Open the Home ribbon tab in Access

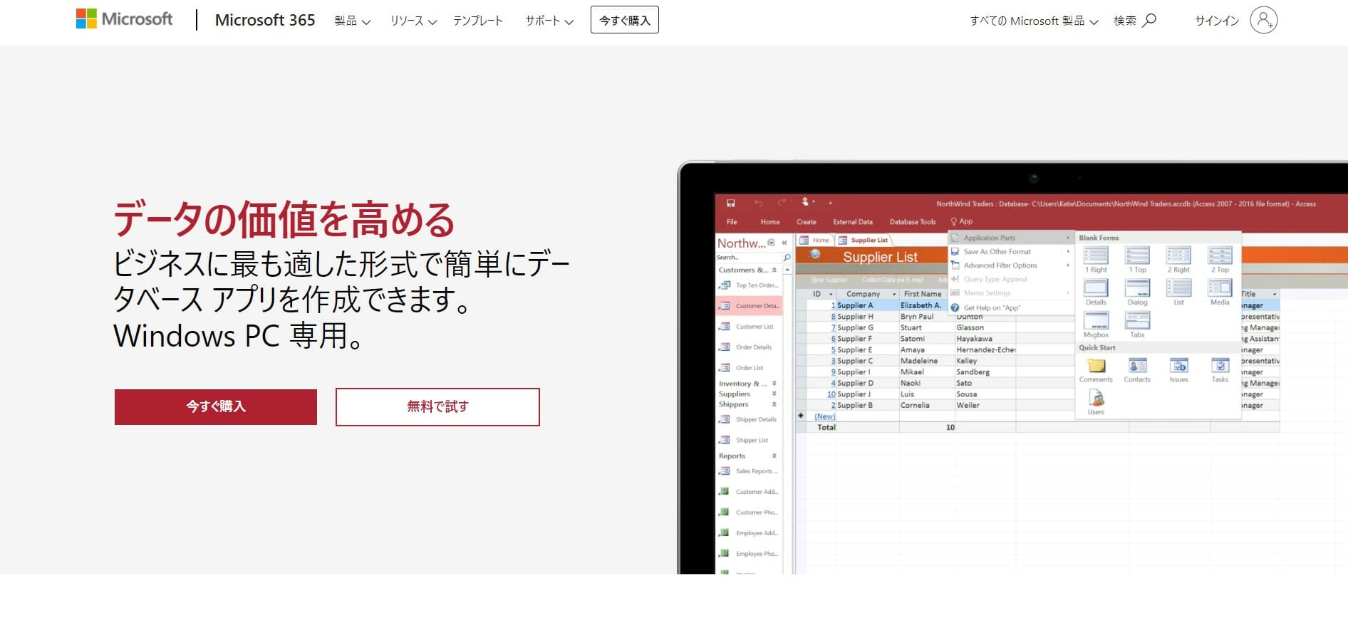[x=770, y=222]
